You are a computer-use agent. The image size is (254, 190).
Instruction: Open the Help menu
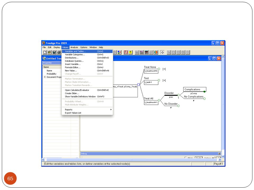tap(101, 47)
